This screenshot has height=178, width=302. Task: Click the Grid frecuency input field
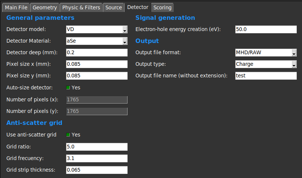pos(96,158)
